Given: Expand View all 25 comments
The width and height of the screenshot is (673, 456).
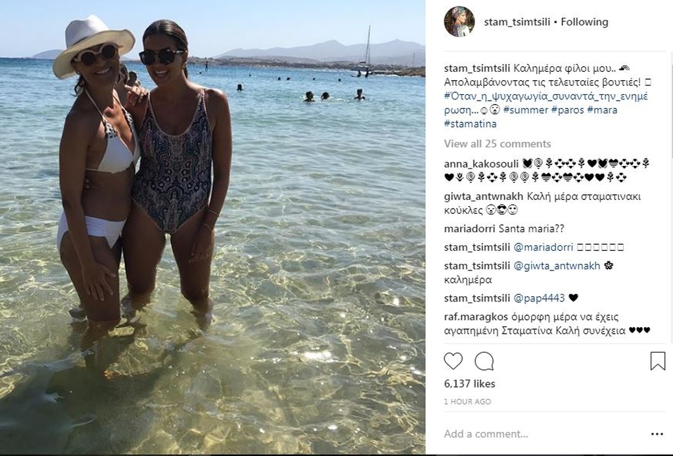Looking at the screenshot, I should pyautogui.click(x=498, y=143).
